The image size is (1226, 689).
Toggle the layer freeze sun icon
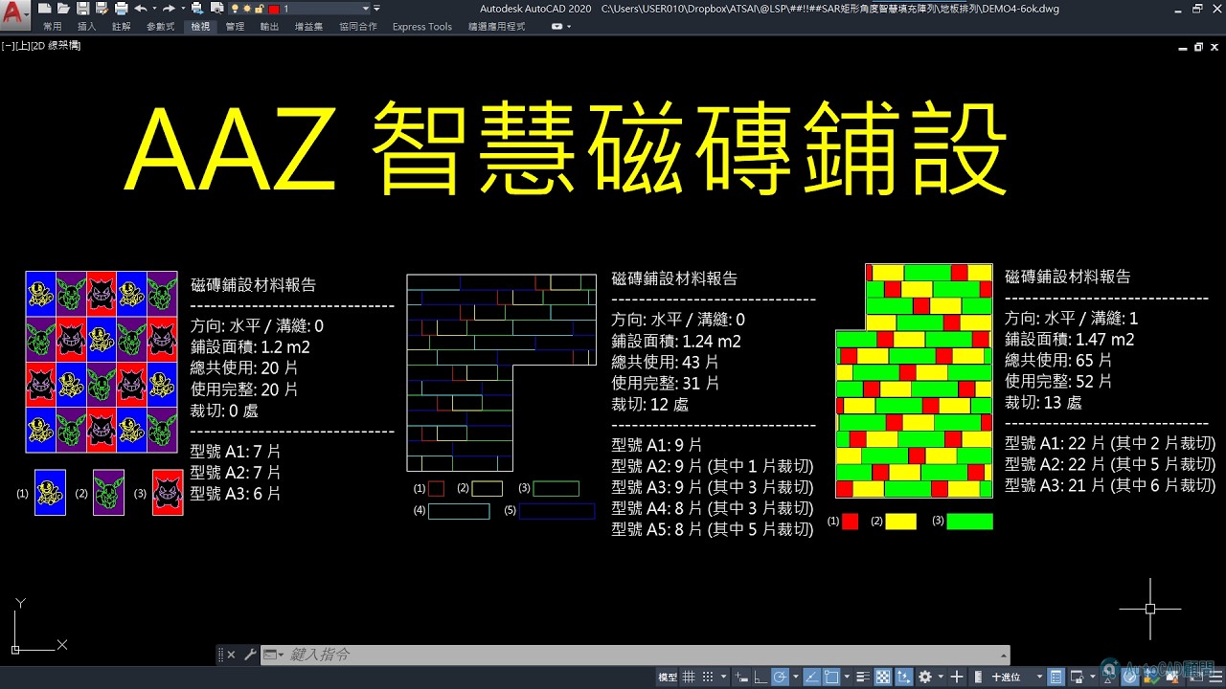(x=247, y=8)
